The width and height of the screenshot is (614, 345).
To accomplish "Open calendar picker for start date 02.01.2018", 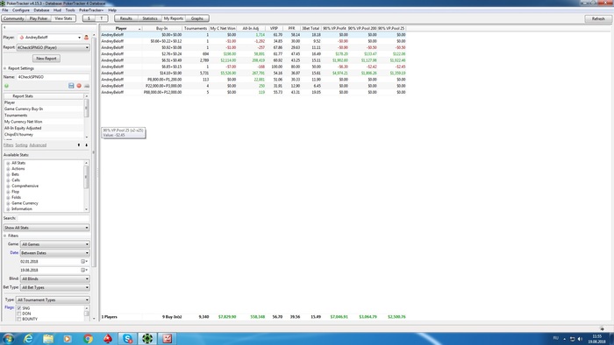I will coord(84,262).
